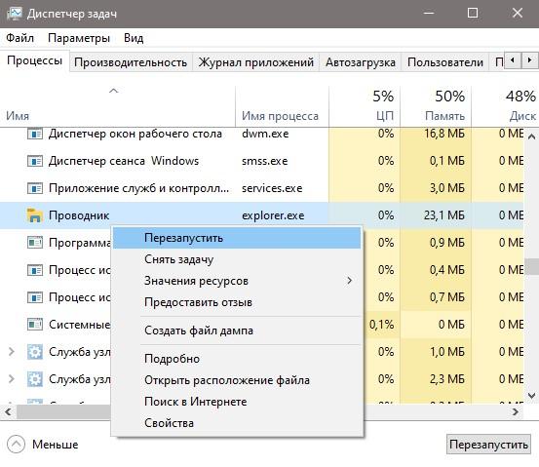Click the Explorer folder icon in process list
Viewport: 539px width, 467px height.
tap(35, 215)
